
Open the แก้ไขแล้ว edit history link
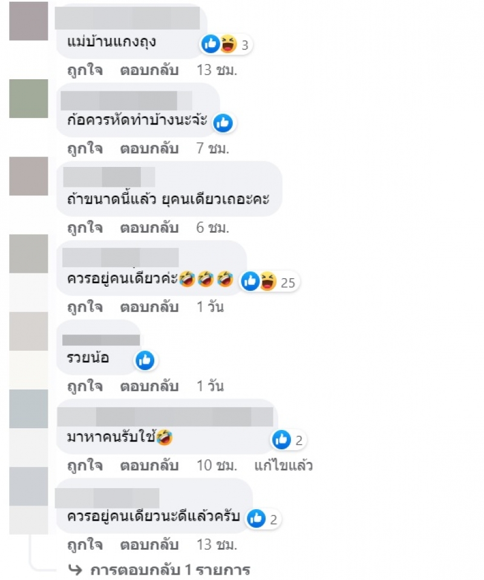click(x=284, y=465)
